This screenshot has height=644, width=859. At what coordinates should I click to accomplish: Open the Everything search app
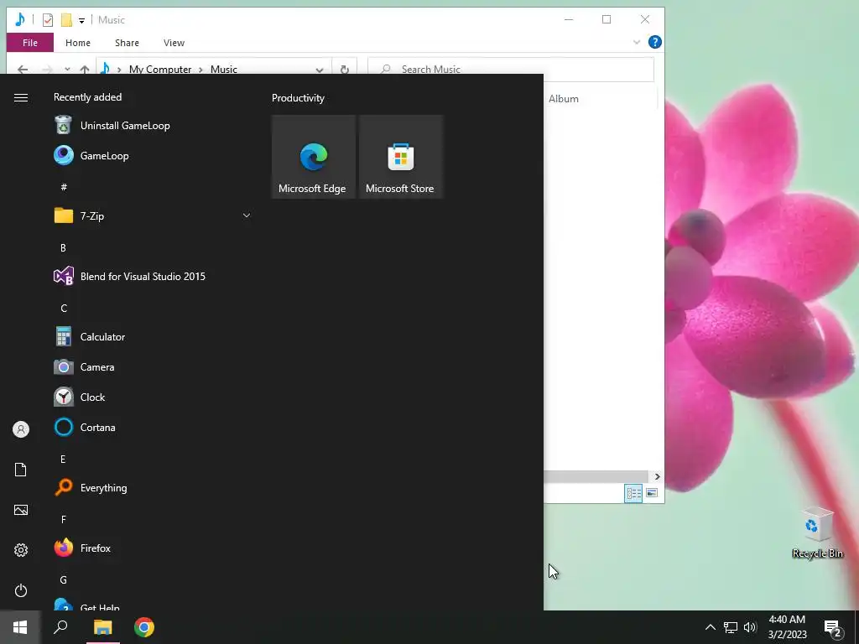(x=154, y=488)
